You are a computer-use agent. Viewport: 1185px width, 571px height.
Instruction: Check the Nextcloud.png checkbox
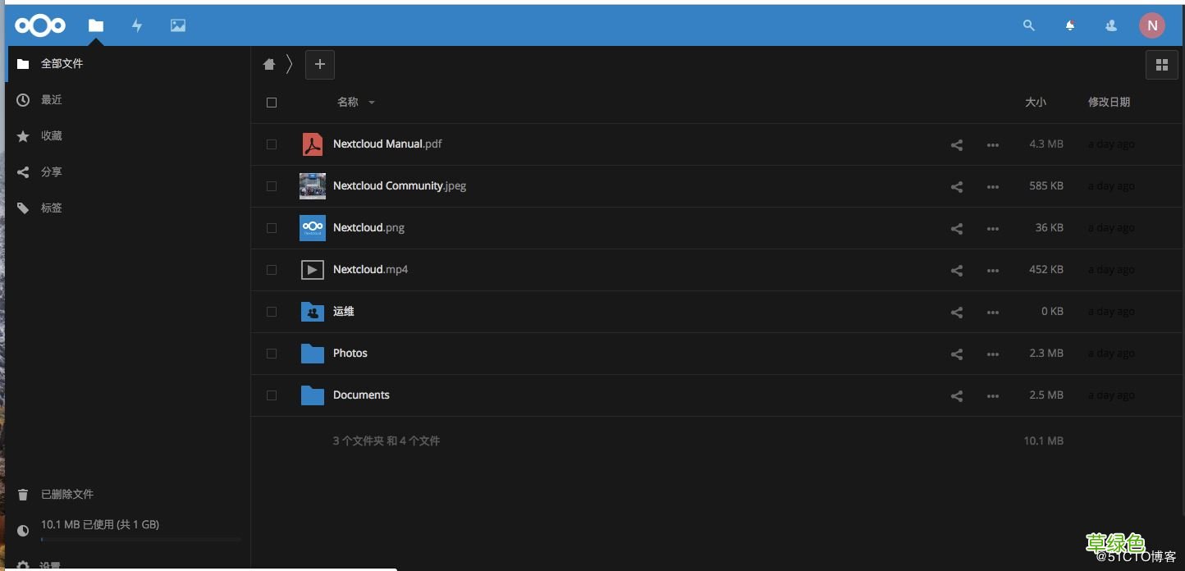click(272, 228)
